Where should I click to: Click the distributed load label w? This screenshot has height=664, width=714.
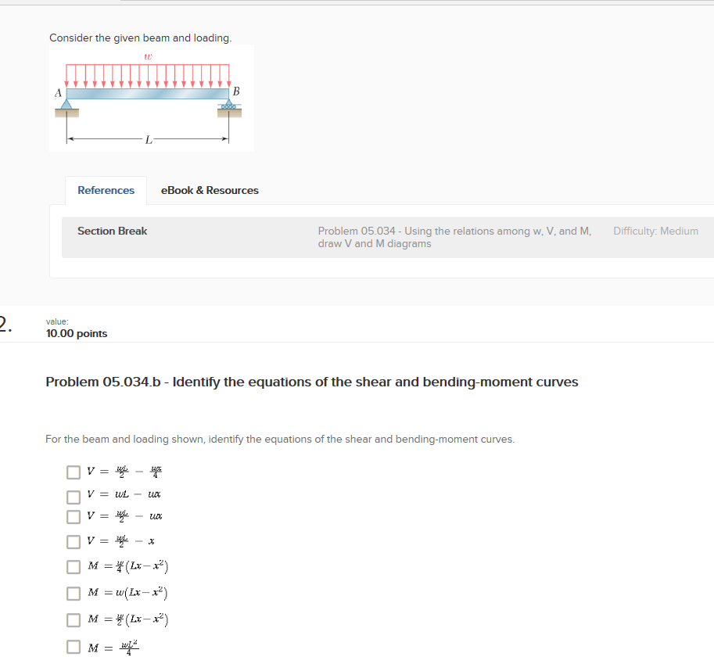147,56
